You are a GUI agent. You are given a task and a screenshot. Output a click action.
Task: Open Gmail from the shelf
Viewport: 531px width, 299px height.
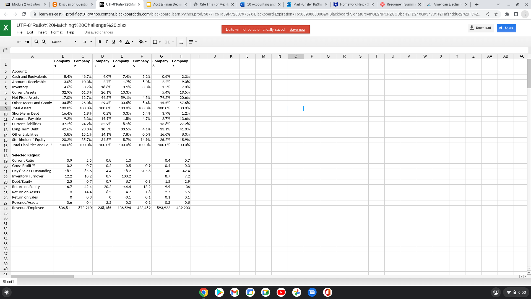point(235,292)
